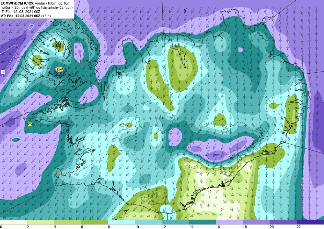This screenshot has height=229, width=324.
Task: Click the 0–2 m/s palest legend swatch
Action: click(13, 222)
